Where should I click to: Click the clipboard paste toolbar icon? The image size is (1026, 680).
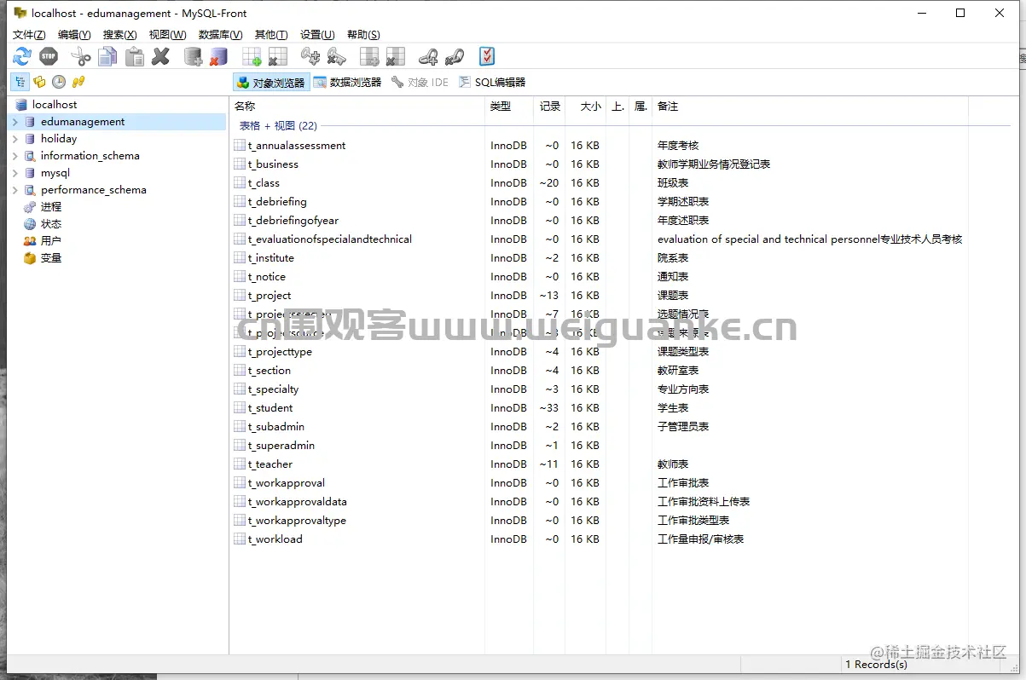pyautogui.click(x=134, y=57)
